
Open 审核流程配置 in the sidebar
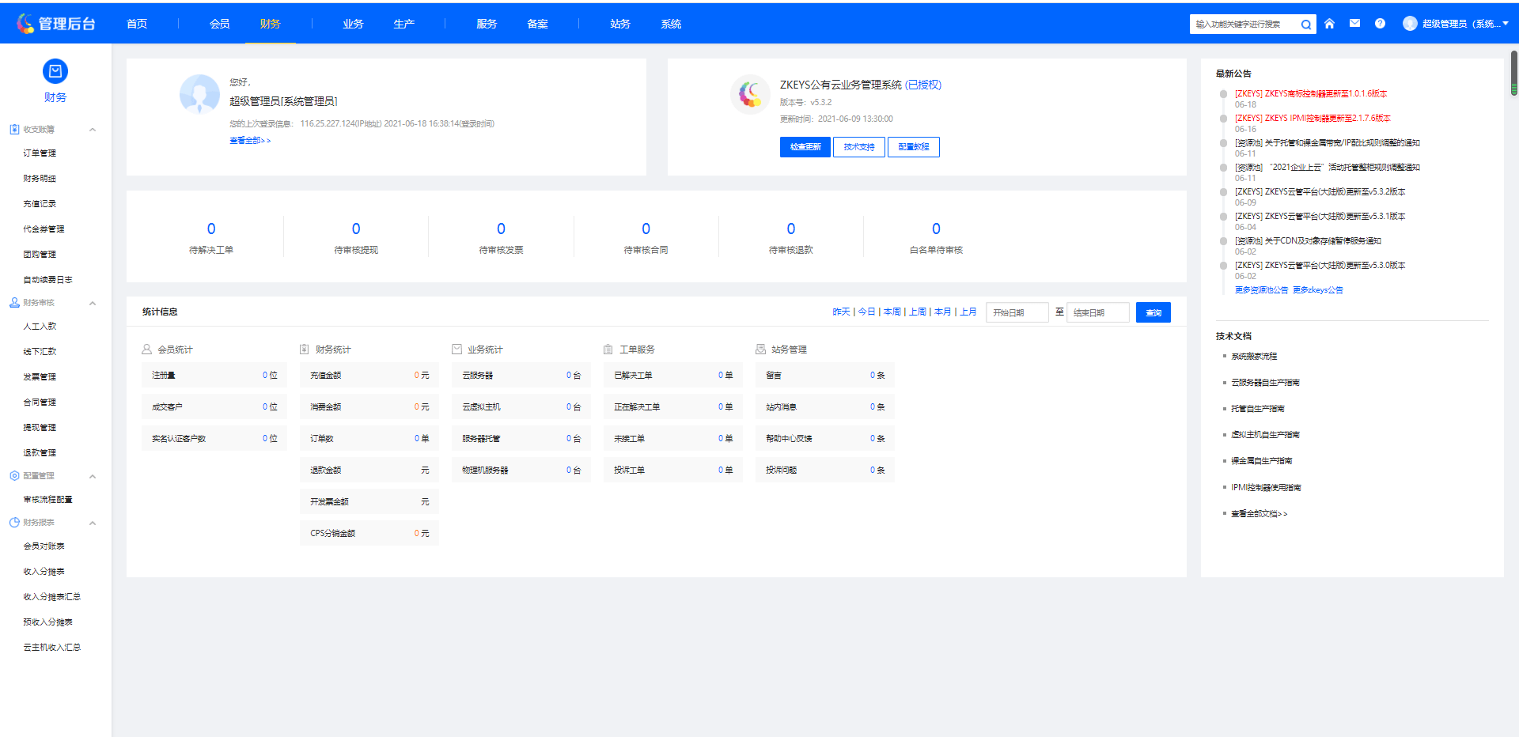click(x=47, y=500)
